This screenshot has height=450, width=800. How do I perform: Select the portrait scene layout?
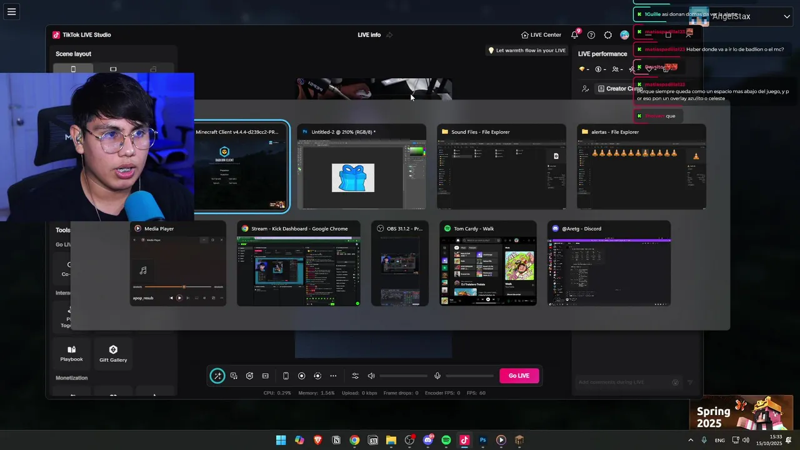point(73,69)
